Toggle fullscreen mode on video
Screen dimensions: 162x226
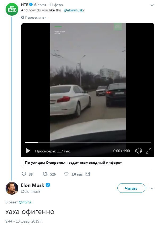pos(149,151)
